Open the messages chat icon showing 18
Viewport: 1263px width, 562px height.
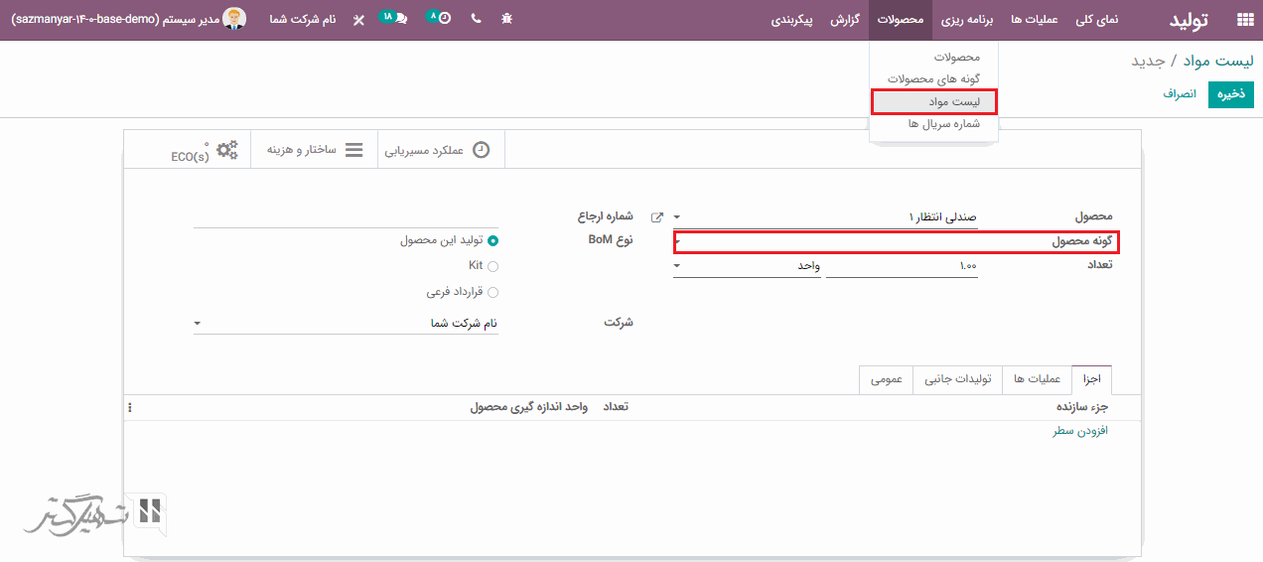[394, 19]
